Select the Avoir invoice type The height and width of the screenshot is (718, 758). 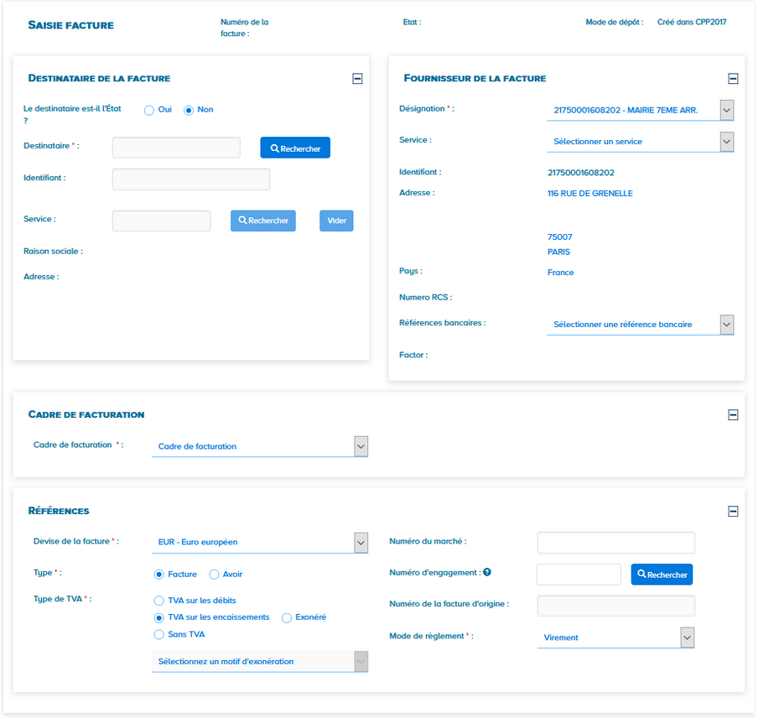pos(214,575)
